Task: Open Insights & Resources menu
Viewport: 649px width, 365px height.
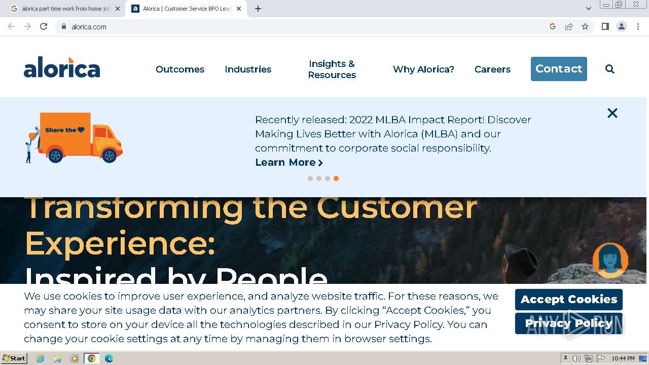Action: click(x=332, y=69)
